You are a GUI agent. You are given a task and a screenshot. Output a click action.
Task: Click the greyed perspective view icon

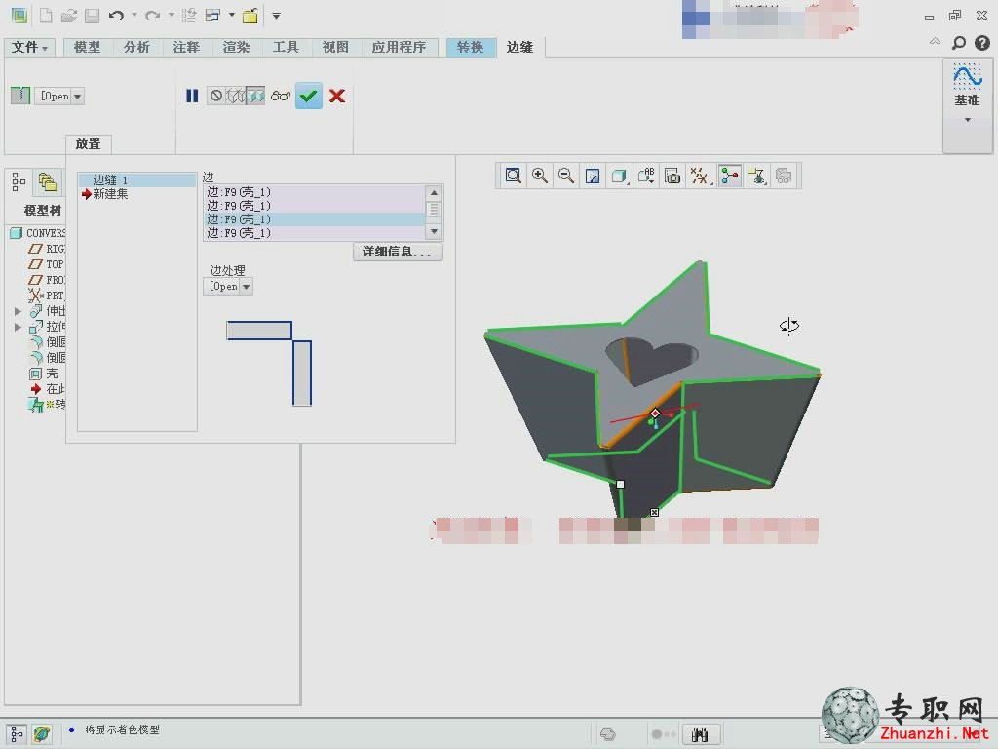[785, 176]
